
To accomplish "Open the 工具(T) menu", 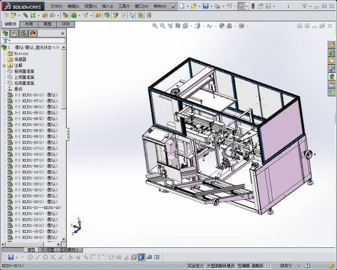I will click(124, 6).
